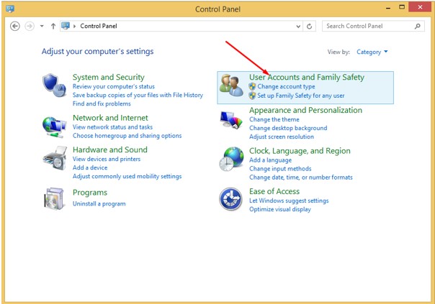The image size is (435, 304).
Task: Click the shield icon beside Set up Family Safety
Action: (x=252, y=96)
